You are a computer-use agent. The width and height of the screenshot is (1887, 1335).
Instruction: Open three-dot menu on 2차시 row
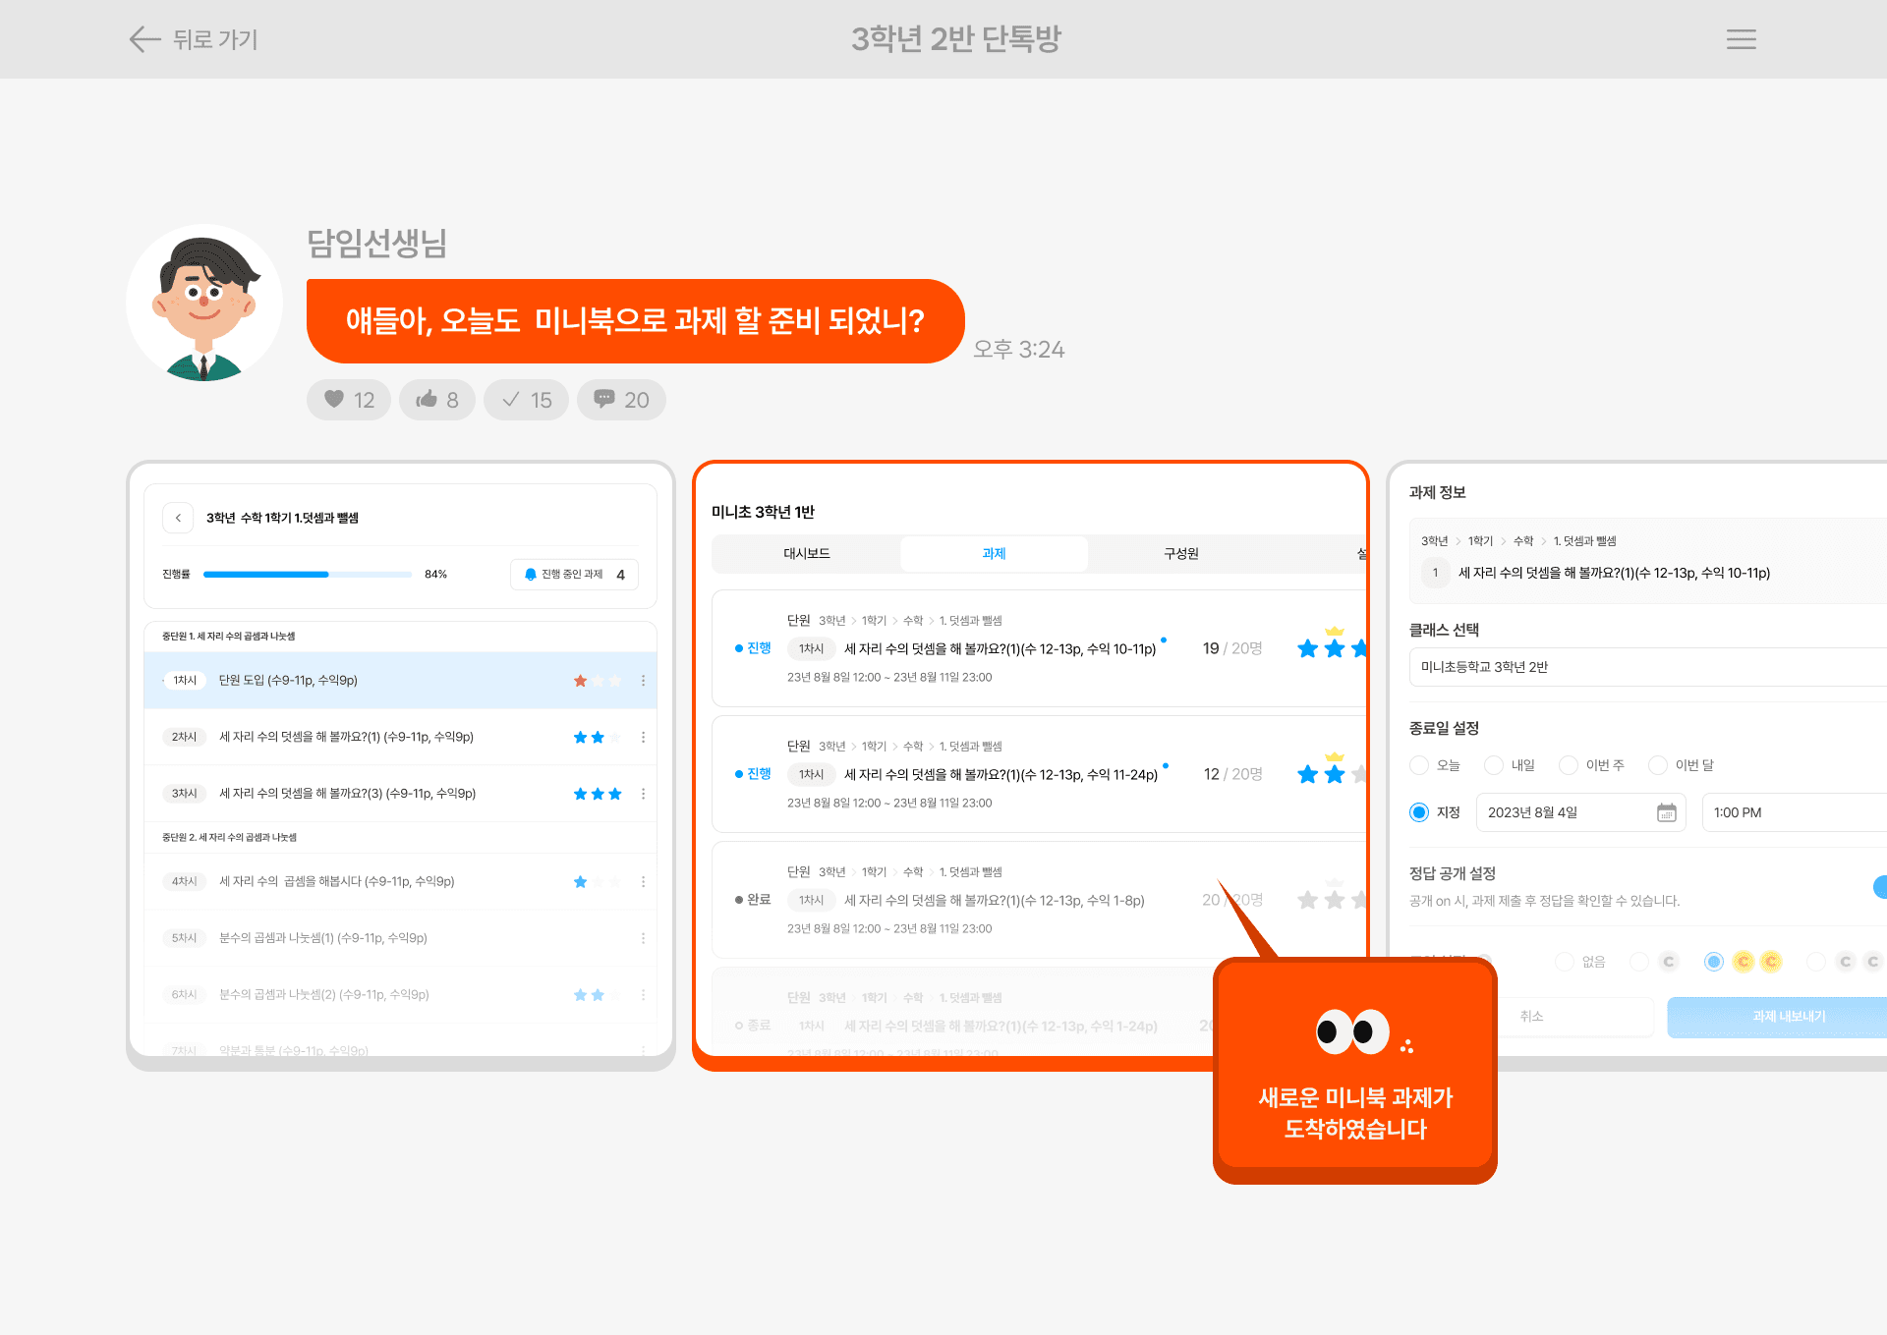coord(644,737)
